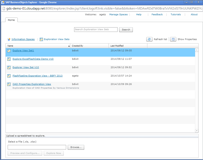
Task: Open the Manage Spaces menu link
Action: coord(118,14)
